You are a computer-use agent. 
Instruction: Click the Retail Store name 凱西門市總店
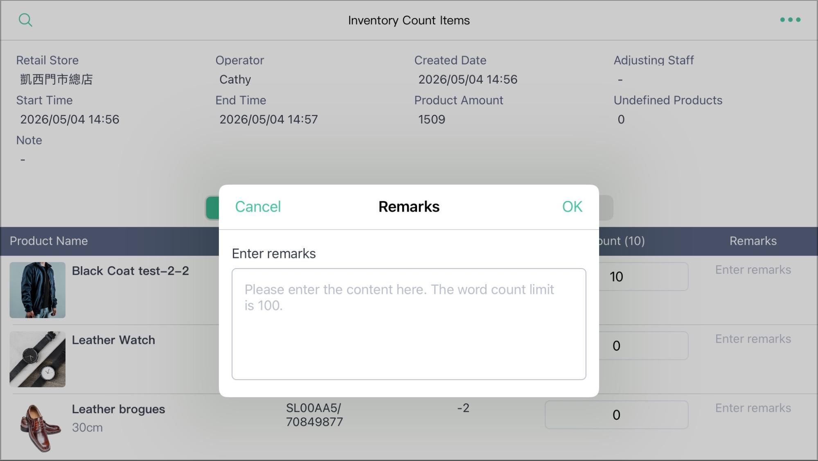56,79
